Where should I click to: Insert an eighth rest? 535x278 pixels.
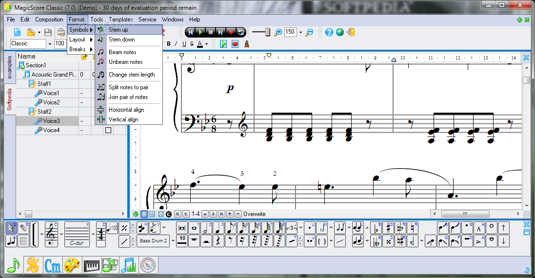[231, 241]
